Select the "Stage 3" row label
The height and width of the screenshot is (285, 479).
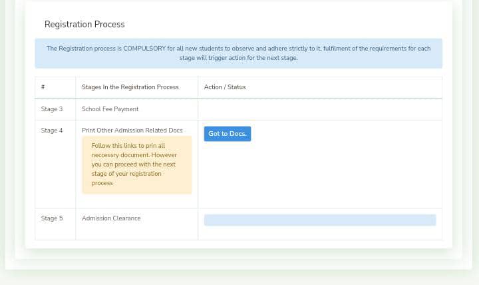pyautogui.click(x=52, y=109)
